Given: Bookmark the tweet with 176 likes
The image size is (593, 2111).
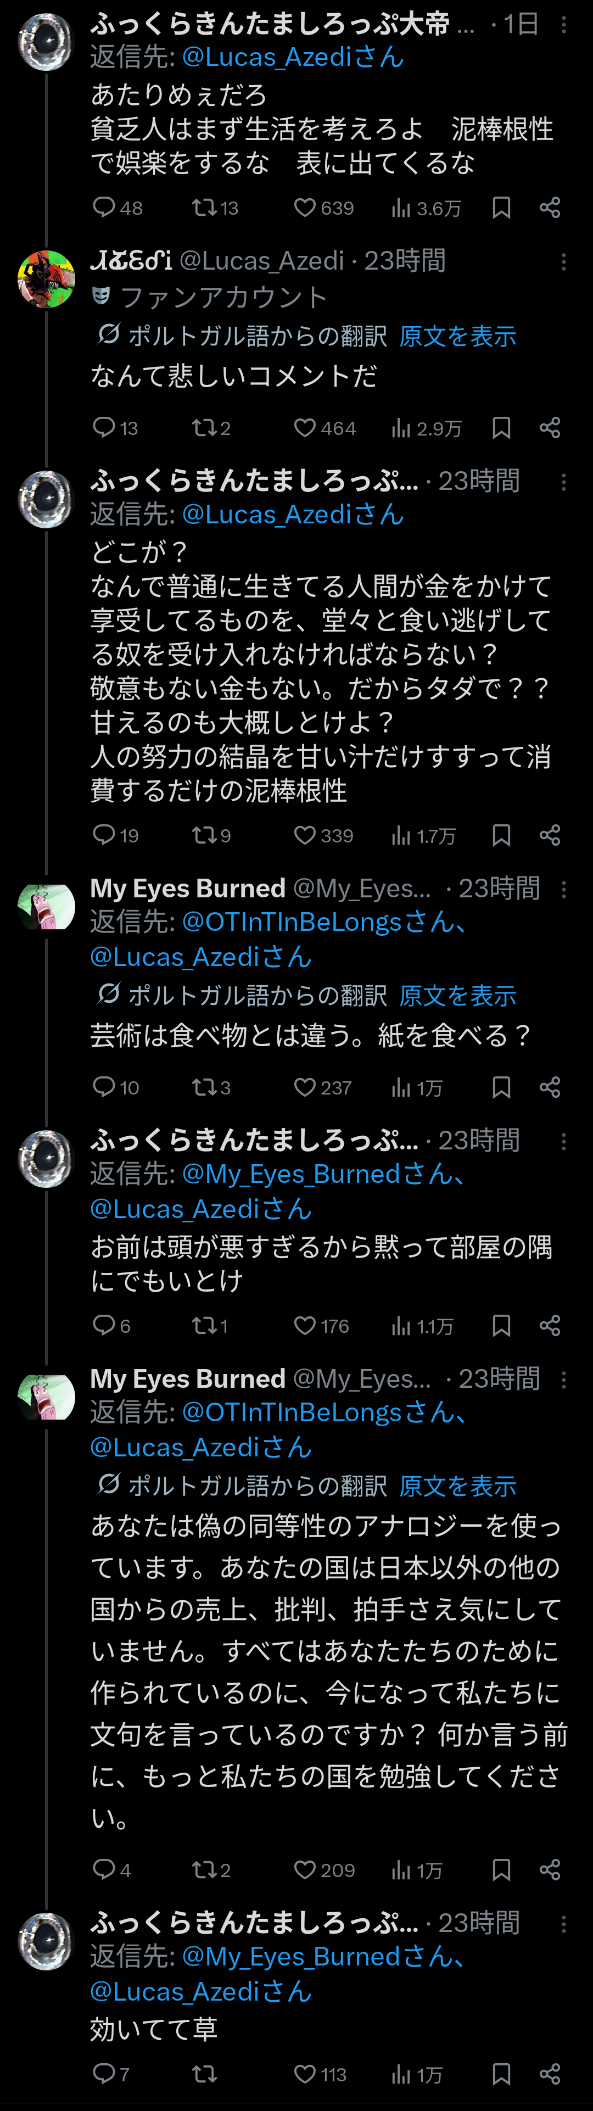Looking at the screenshot, I should click(x=501, y=1325).
